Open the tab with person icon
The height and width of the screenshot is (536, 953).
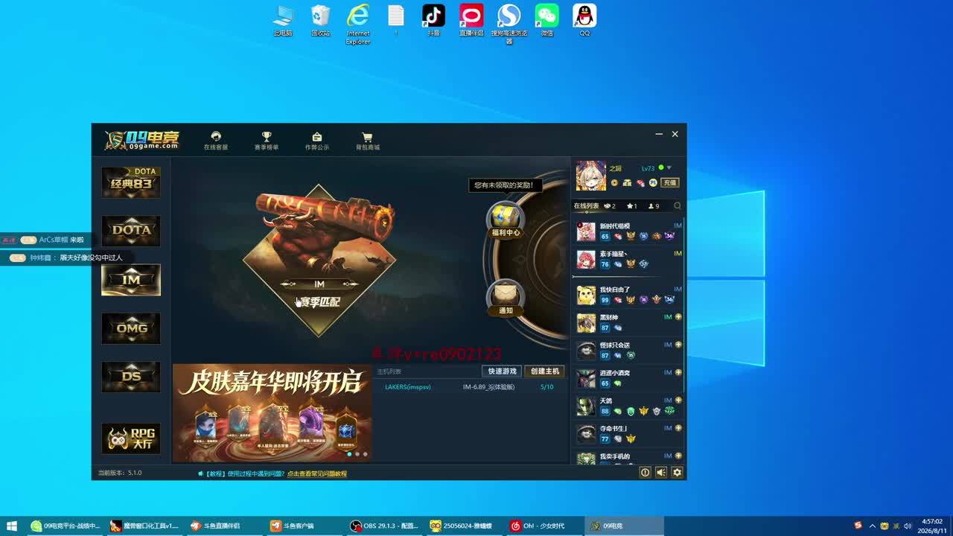[654, 206]
